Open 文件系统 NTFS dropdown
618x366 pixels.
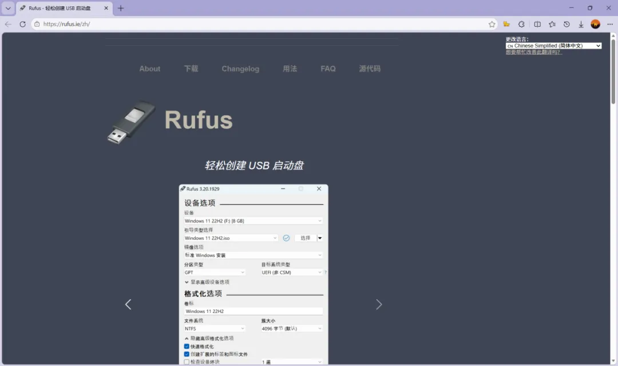tap(215, 329)
